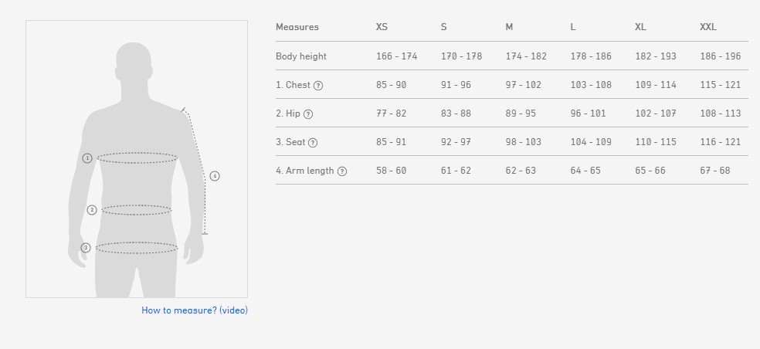Select the M size column header
The height and width of the screenshot is (349, 760).
(509, 27)
